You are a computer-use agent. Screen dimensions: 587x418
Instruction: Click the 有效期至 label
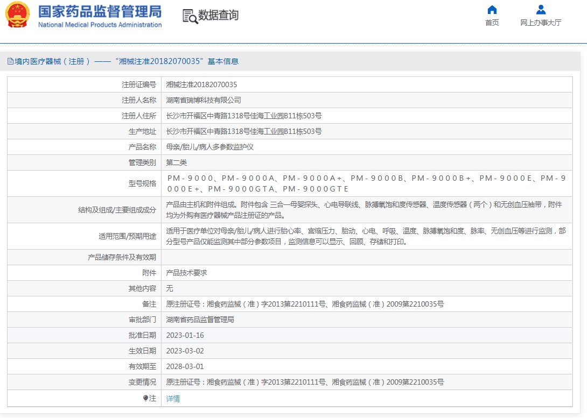coord(142,367)
